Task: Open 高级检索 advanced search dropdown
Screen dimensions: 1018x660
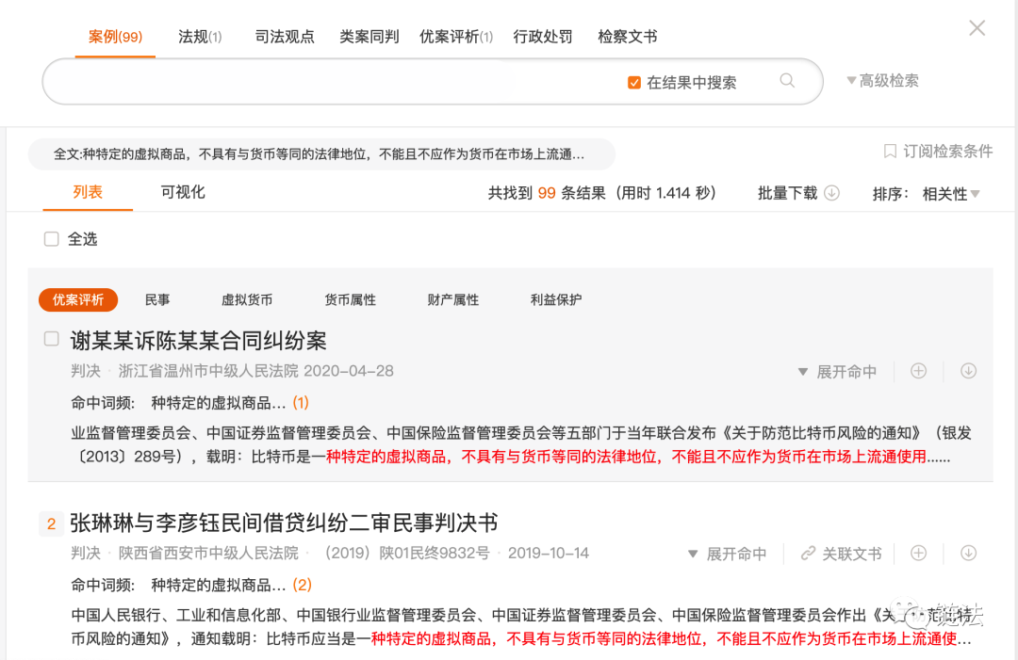Action: 882,80
